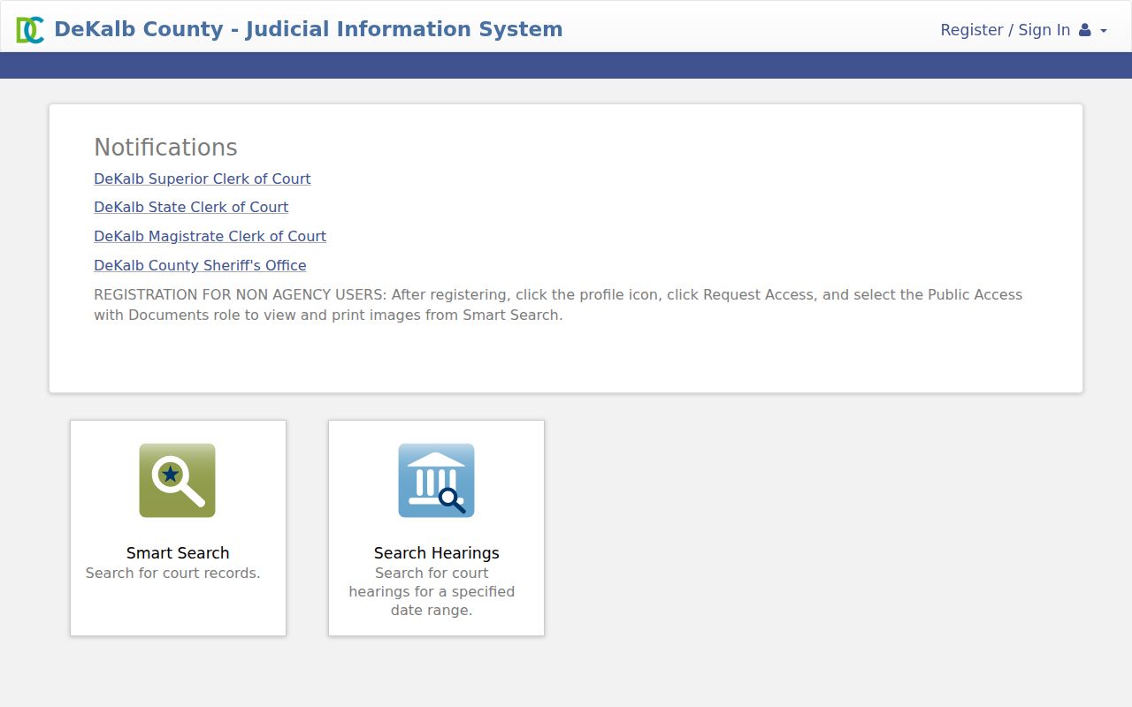The image size is (1132, 707).
Task: Click "Search for court records." description
Action: pyautogui.click(x=173, y=573)
